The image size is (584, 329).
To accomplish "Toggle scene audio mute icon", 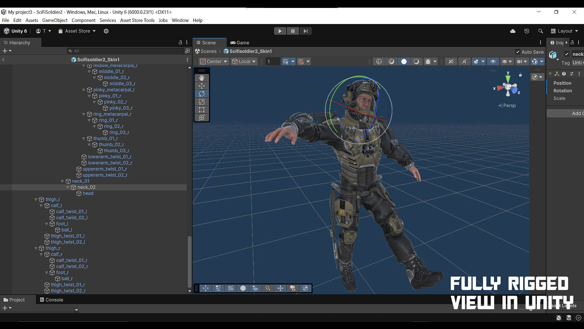I will click(464, 62).
